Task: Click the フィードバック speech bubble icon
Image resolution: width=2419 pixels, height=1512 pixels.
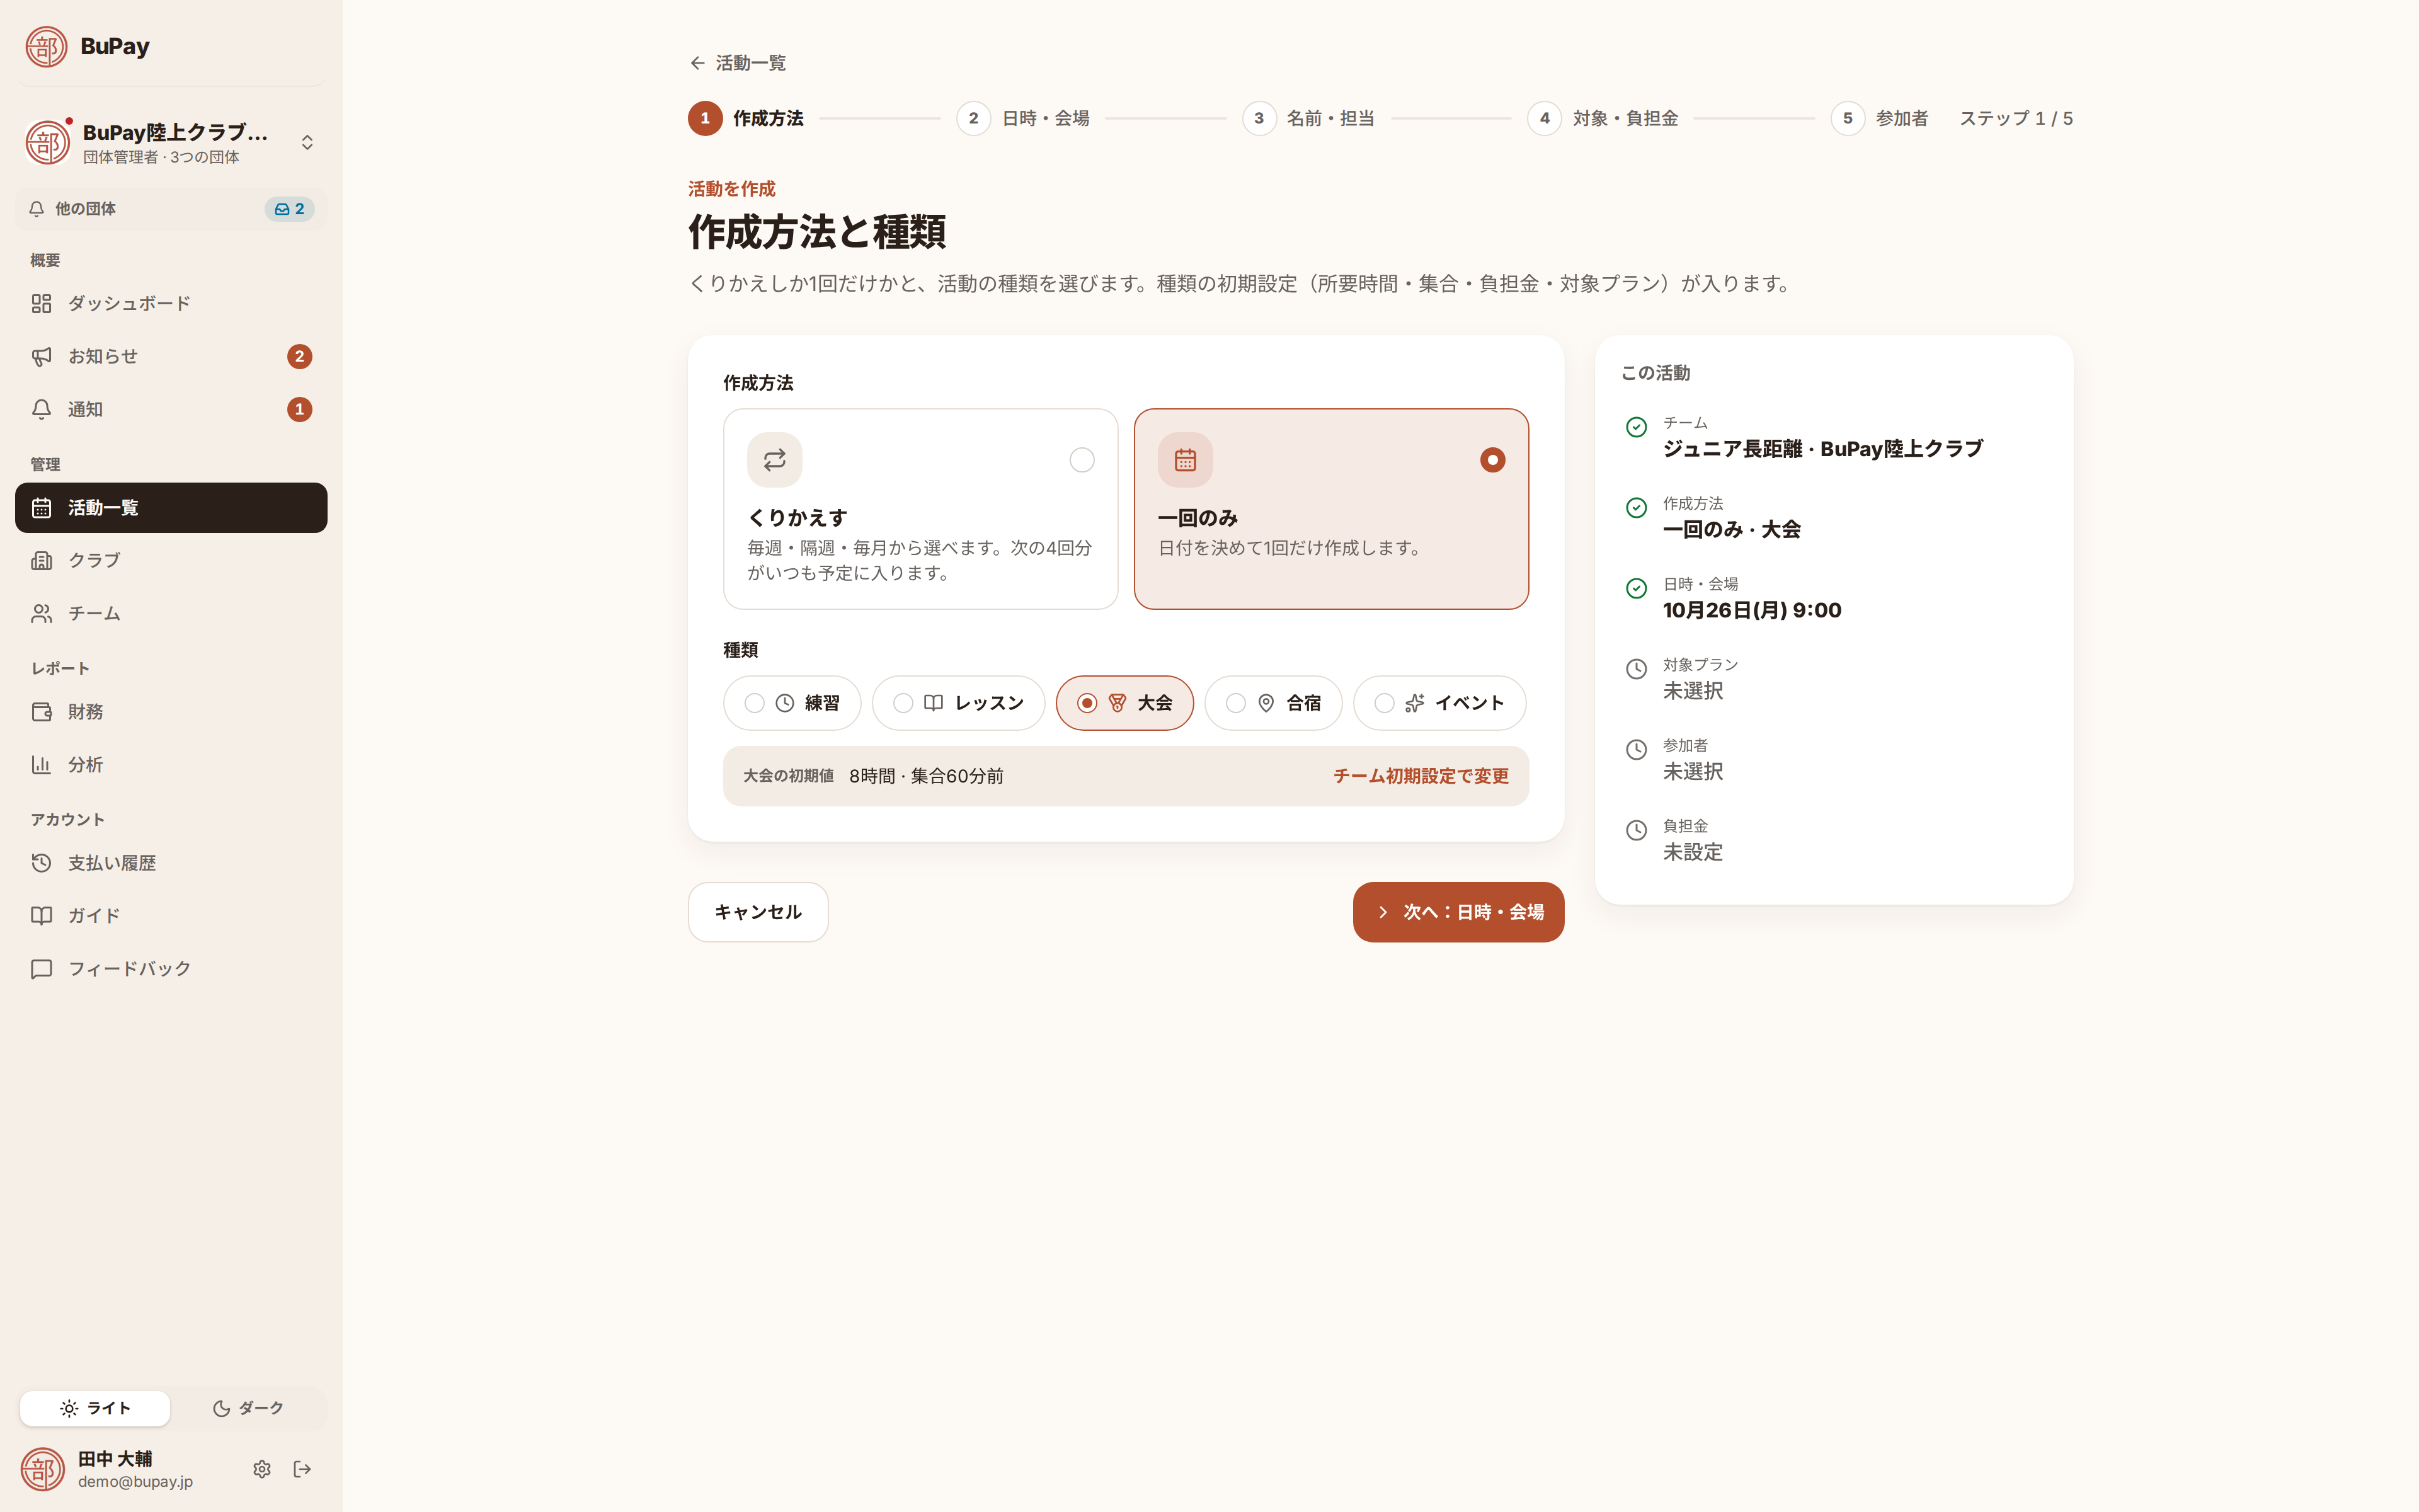Action: pyautogui.click(x=41, y=969)
